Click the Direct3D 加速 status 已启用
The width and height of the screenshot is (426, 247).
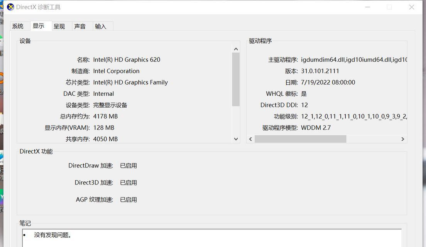click(x=128, y=183)
